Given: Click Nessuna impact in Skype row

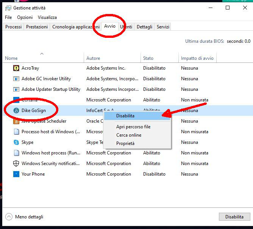Looking at the screenshot, I should [189, 142].
